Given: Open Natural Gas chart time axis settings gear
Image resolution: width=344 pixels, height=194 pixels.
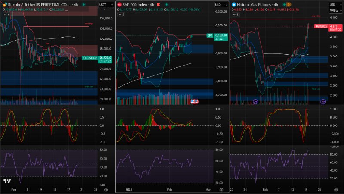Looking at the screenshot, I should tap(336, 190).
